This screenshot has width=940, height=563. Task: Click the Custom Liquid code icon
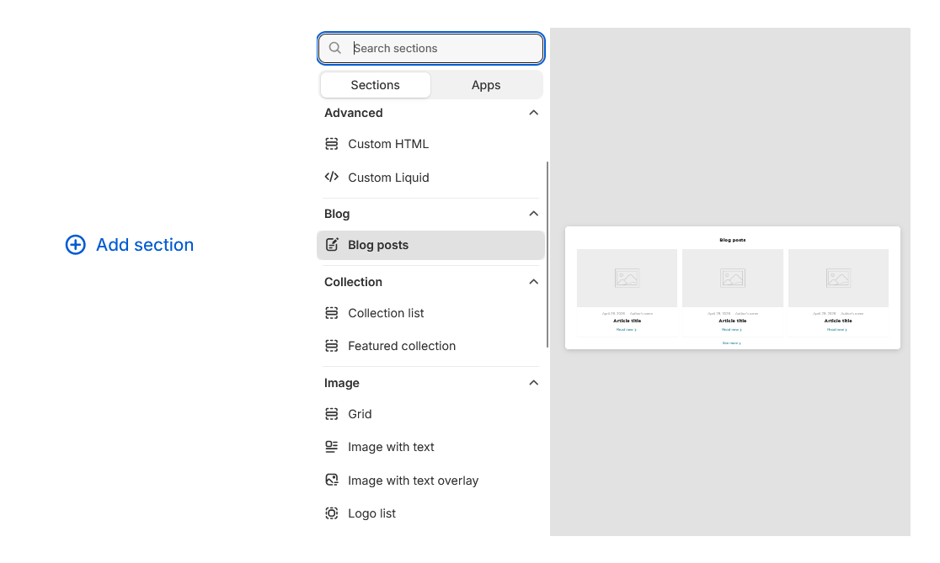tap(332, 177)
